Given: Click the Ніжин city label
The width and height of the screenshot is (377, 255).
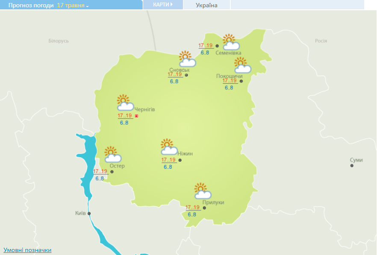Looking at the screenshot, I should click(x=186, y=153).
